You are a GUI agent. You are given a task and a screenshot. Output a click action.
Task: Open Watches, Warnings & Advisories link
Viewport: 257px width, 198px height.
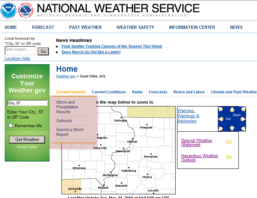[188, 116]
